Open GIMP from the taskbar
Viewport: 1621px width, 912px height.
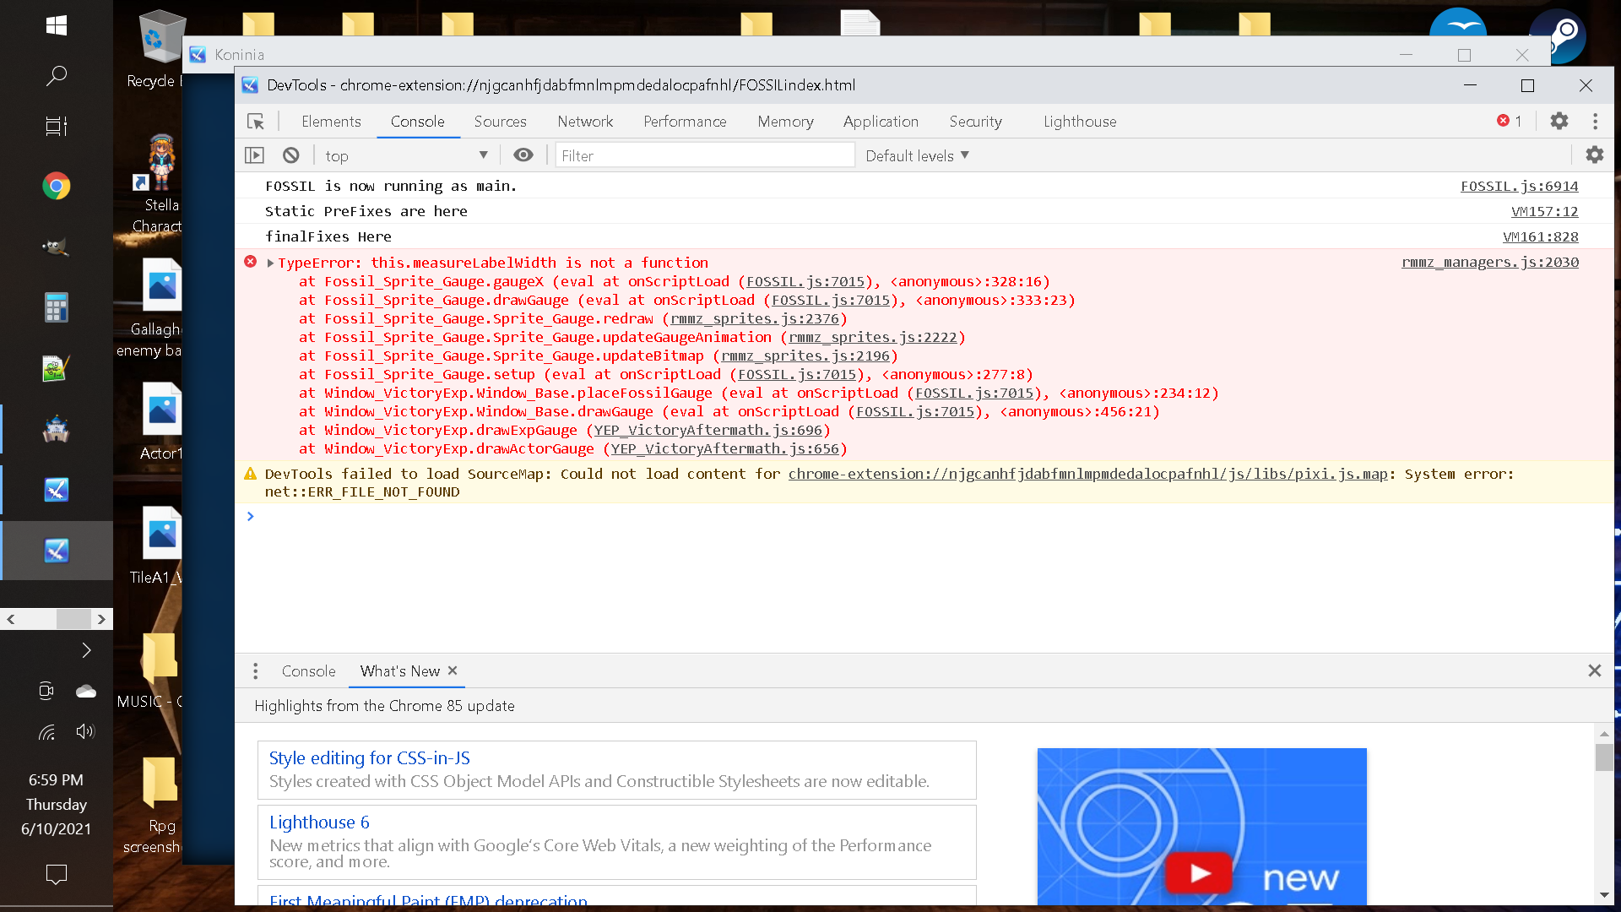(57, 247)
